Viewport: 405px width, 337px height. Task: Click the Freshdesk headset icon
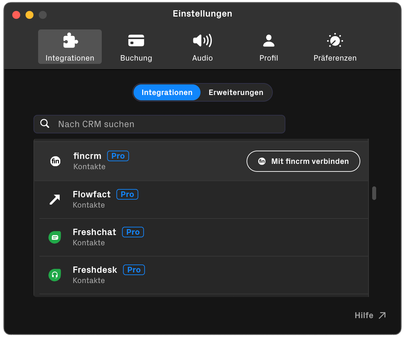[55, 275]
